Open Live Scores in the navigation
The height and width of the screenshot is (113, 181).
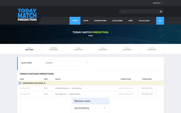(117, 21)
